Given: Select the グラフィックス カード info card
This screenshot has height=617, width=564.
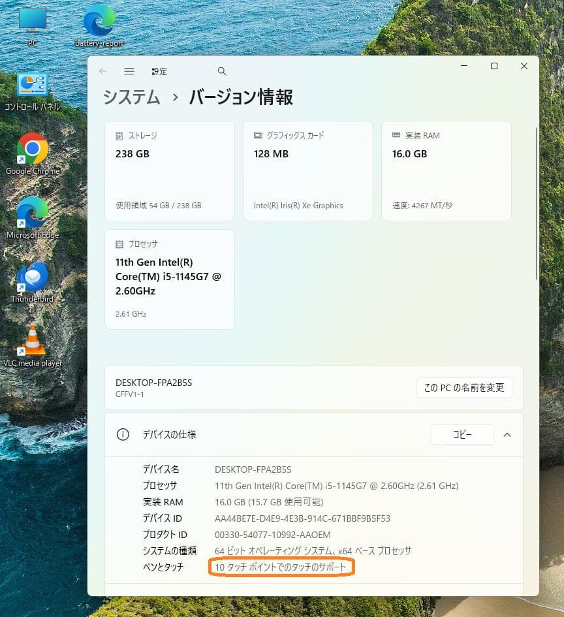Looking at the screenshot, I should coord(307,170).
